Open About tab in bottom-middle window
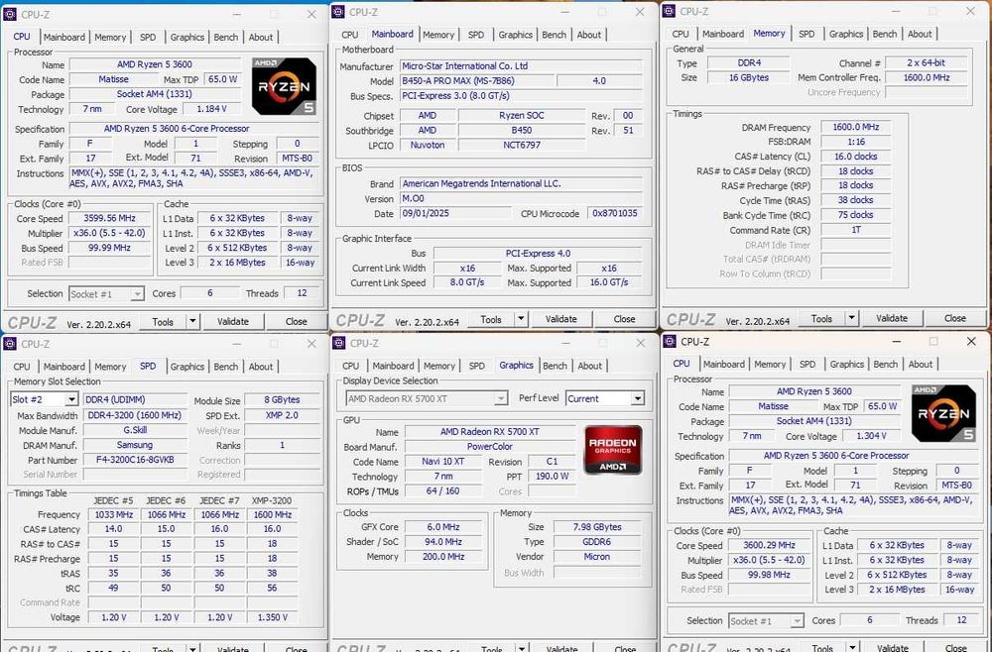The width and height of the screenshot is (992, 652). tap(589, 366)
